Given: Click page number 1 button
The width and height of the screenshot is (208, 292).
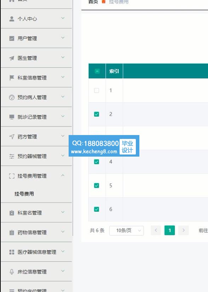Looking at the screenshot, I should pos(169,230).
